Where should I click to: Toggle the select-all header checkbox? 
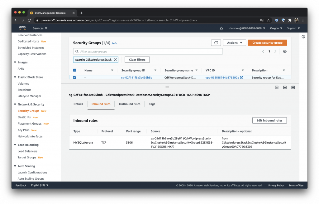[75, 70]
